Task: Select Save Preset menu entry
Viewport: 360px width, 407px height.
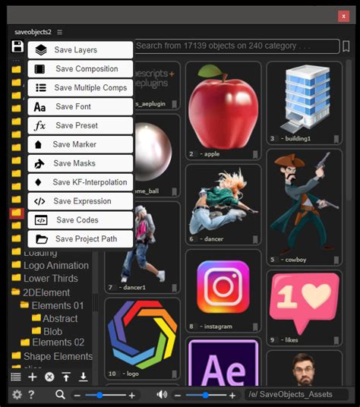Action: (81, 125)
